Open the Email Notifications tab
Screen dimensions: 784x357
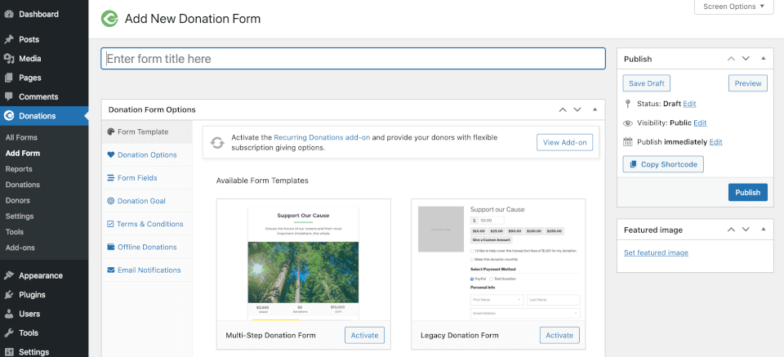pyautogui.click(x=147, y=270)
